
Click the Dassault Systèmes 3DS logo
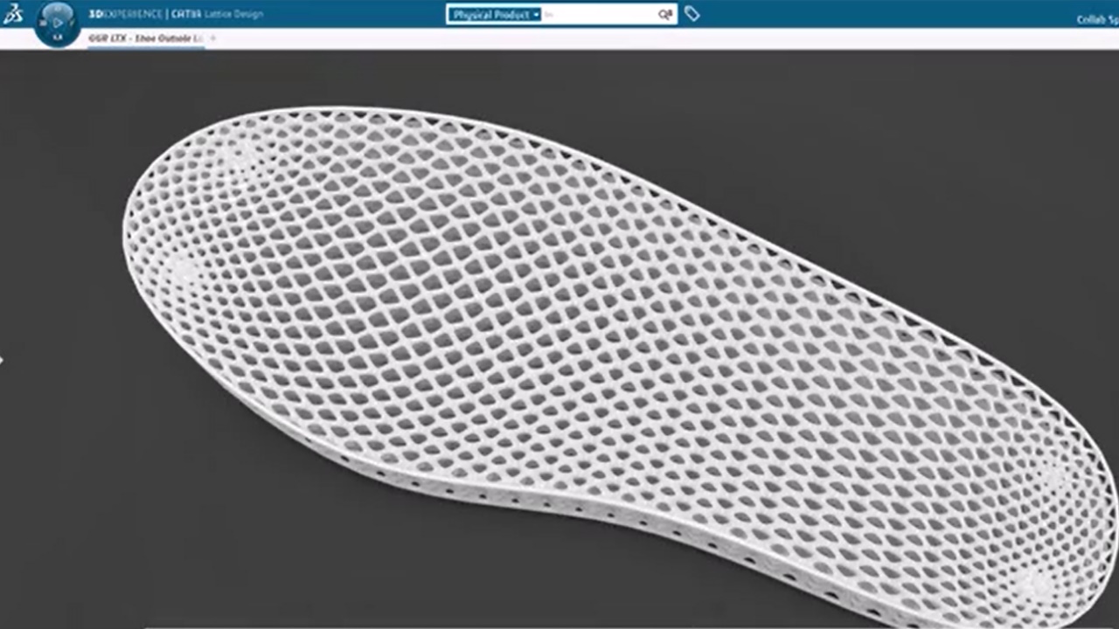pyautogui.click(x=14, y=15)
